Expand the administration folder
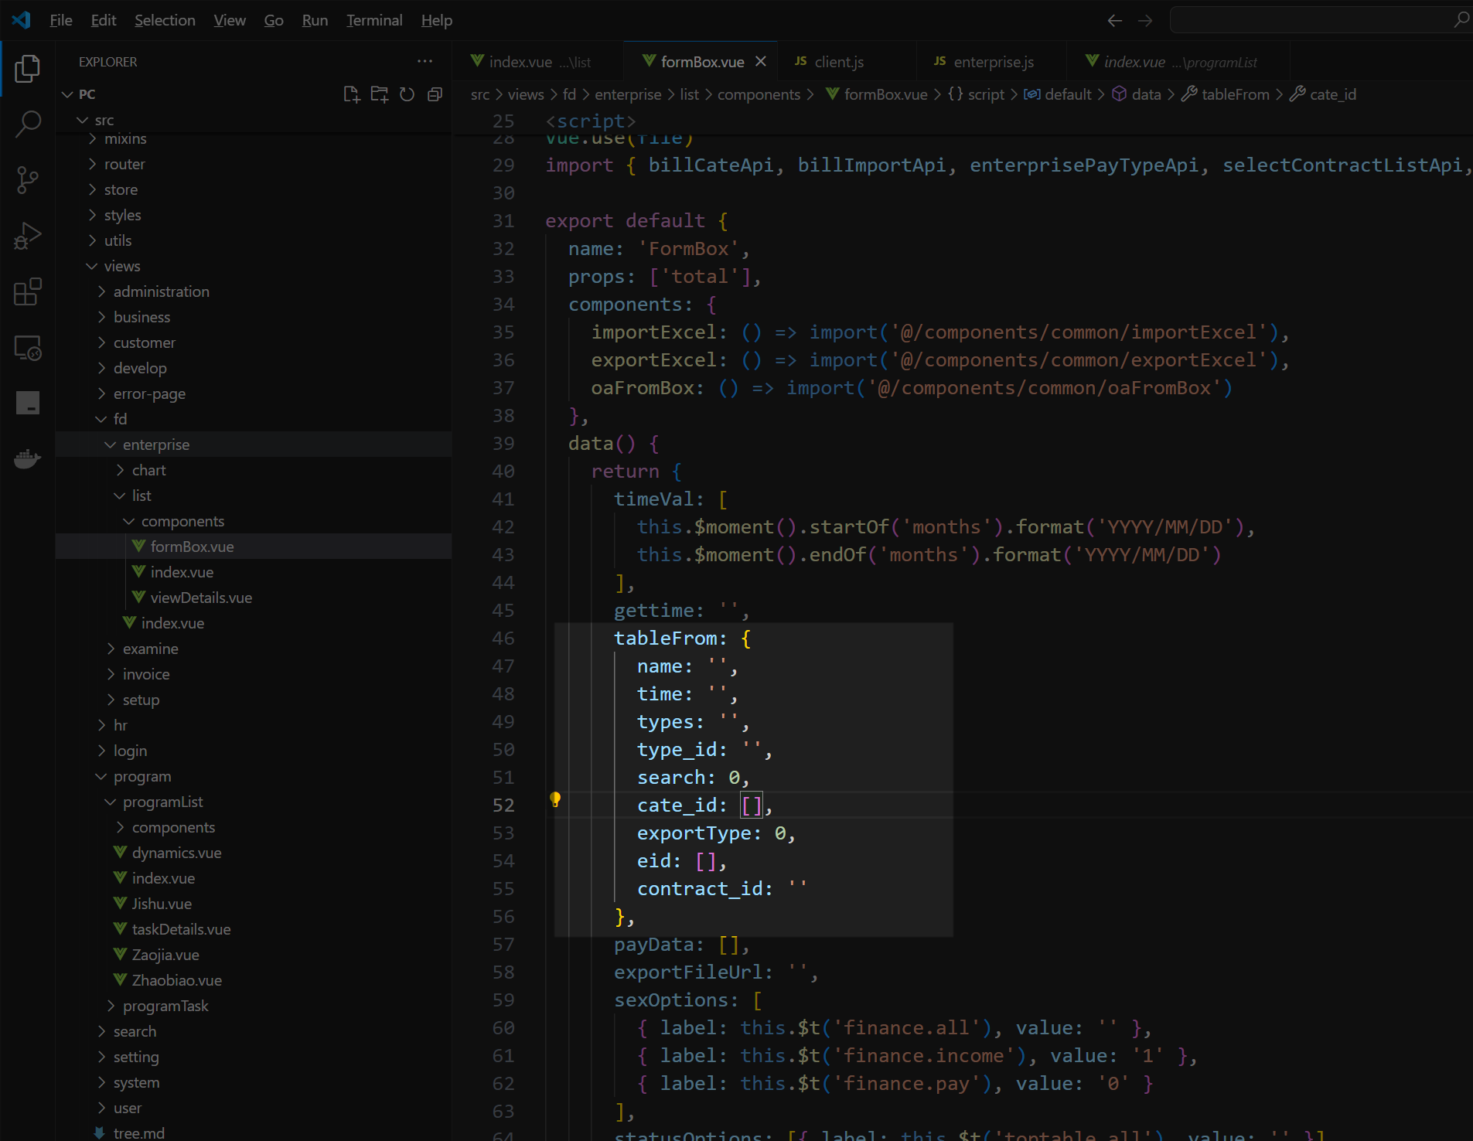This screenshot has height=1141, width=1473. click(x=161, y=291)
